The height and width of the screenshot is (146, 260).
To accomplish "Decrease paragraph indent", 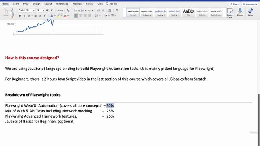I will pyautogui.click(x=98, y=10).
